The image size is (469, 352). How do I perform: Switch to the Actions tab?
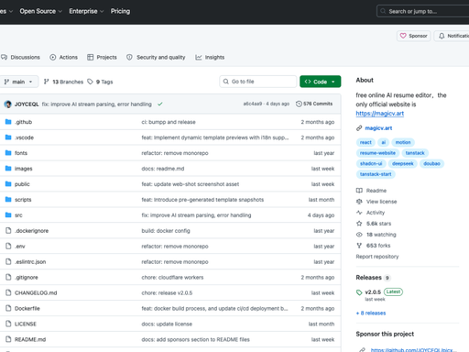tap(64, 57)
